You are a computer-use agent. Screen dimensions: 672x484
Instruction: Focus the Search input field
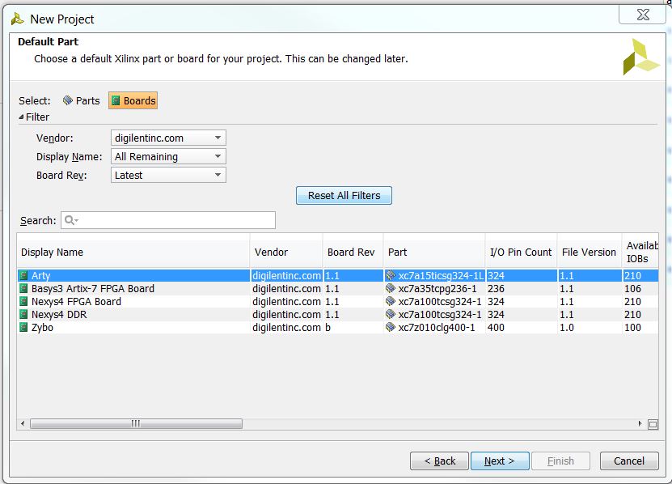tap(168, 220)
